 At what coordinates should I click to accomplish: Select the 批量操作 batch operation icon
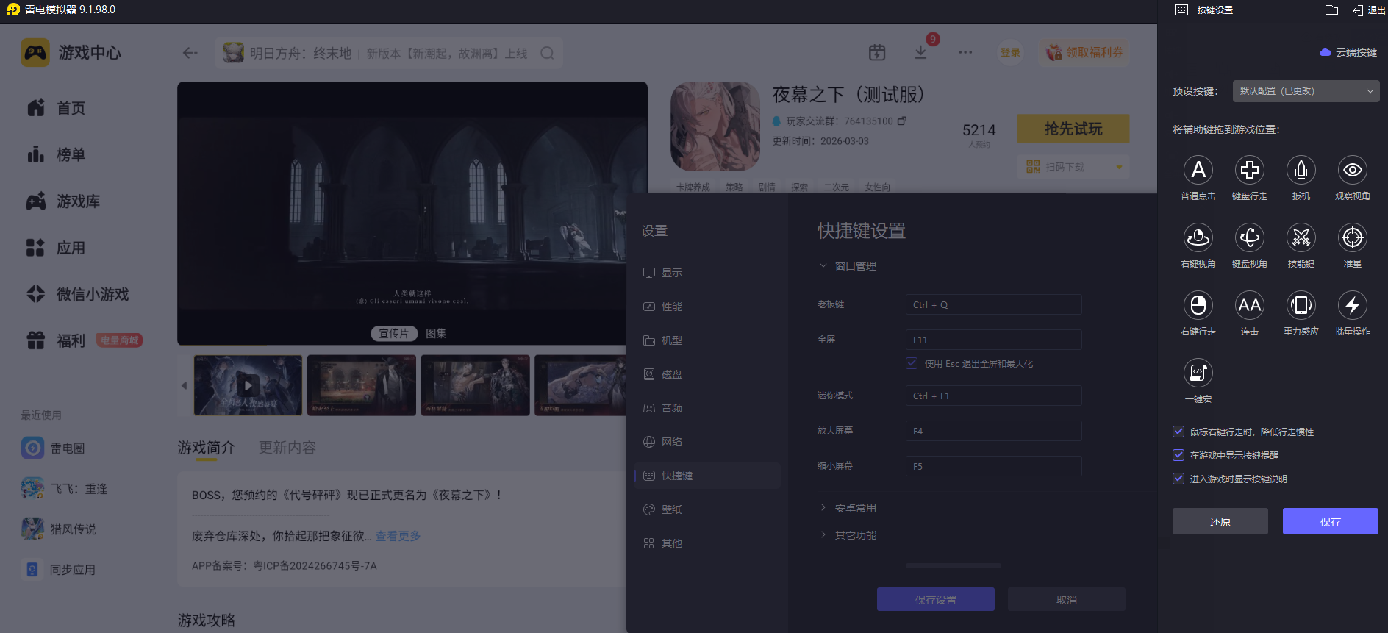[x=1353, y=305]
